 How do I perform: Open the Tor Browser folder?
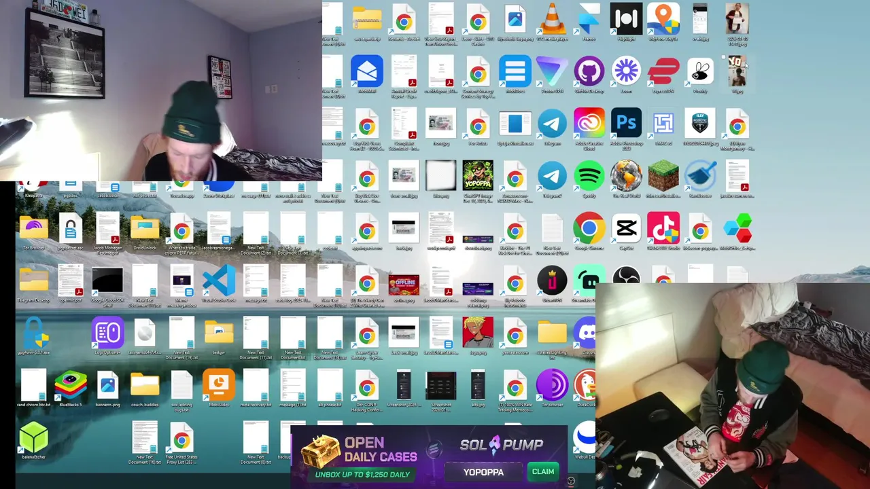pos(33,229)
